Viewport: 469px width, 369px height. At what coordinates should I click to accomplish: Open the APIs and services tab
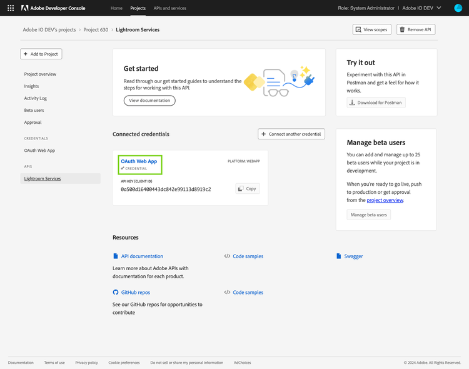tap(170, 8)
